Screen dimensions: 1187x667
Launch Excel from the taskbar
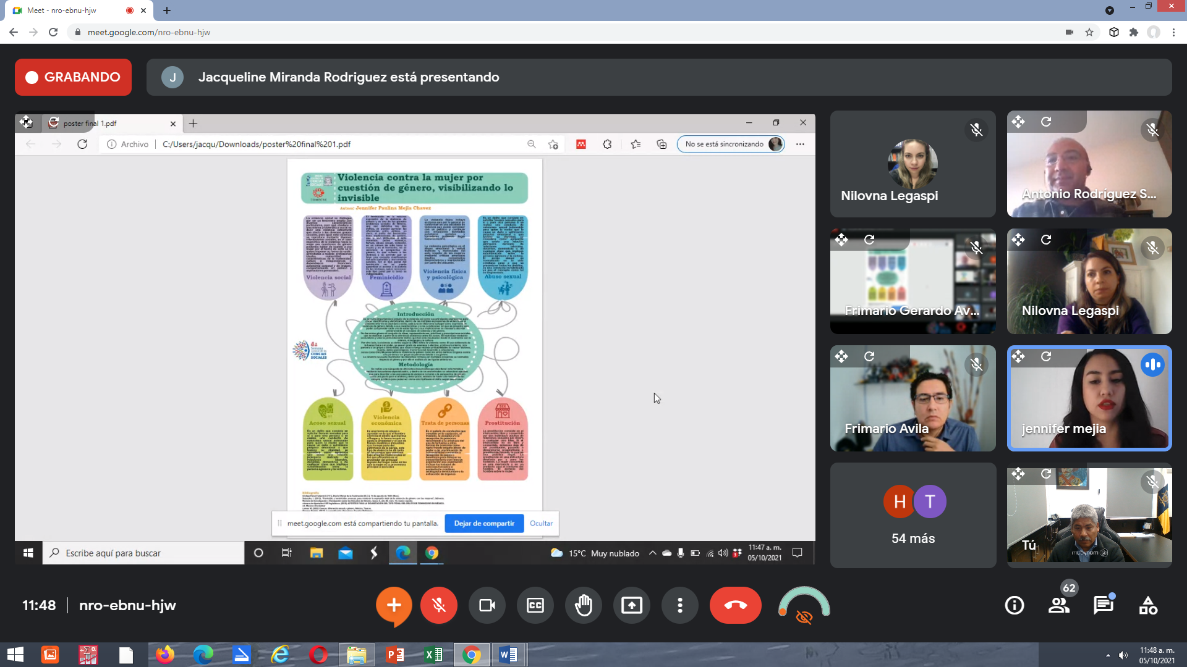tap(433, 655)
